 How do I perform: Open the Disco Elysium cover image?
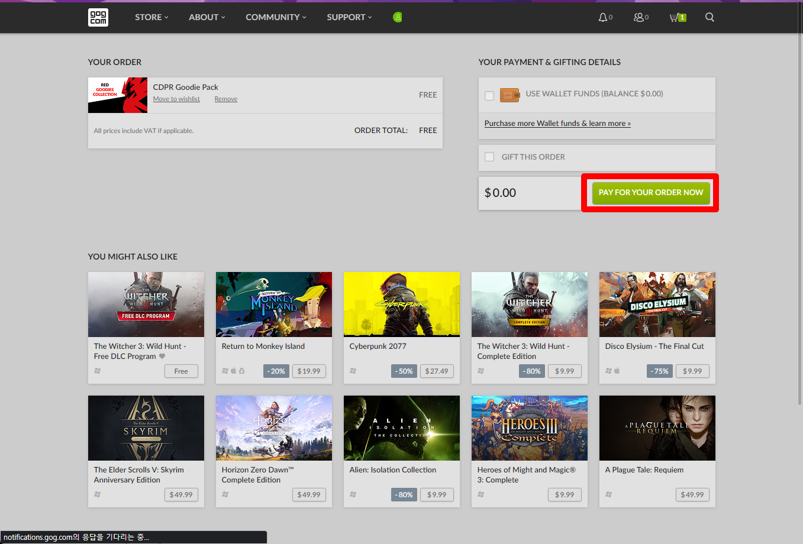click(x=657, y=305)
